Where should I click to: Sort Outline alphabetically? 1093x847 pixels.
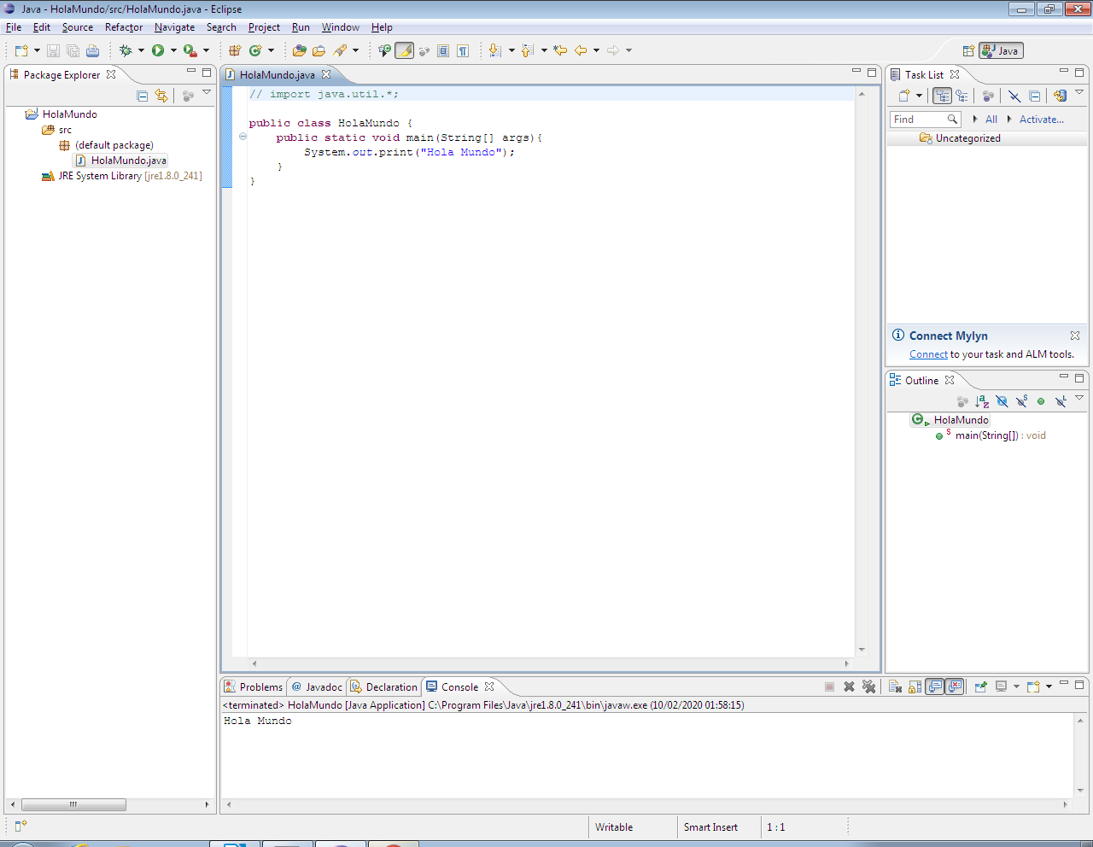click(x=982, y=400)
